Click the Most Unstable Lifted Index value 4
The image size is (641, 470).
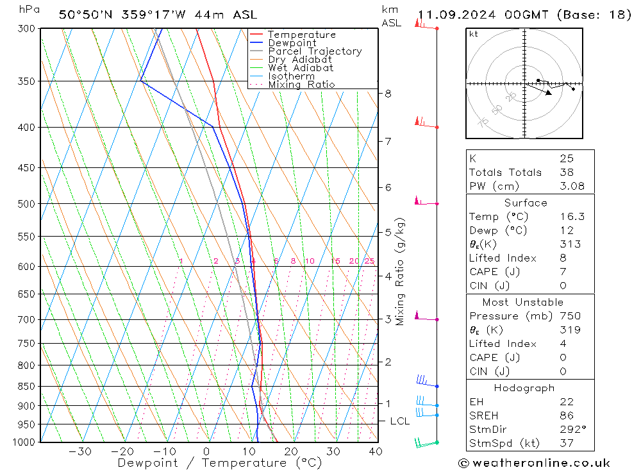(563, 344)
